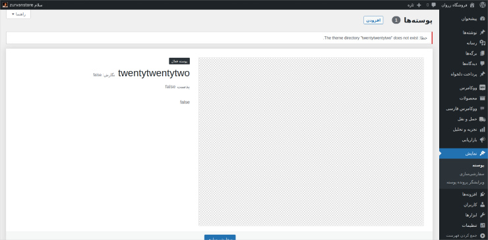Click the WordPress logo icon
Image resolution: width=488 pixels, height=240 pixels.
coord(483,5)
